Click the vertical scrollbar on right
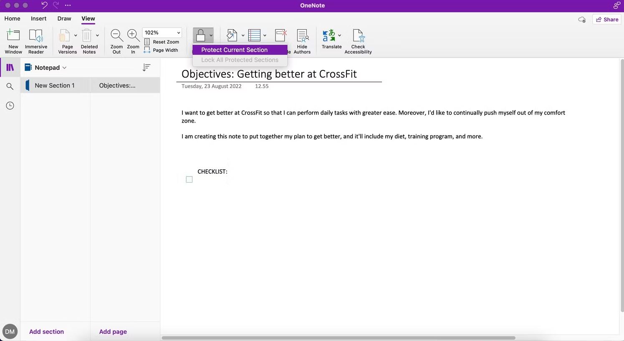 [622, 186]
